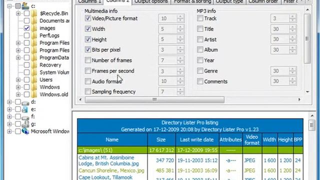Enable the MP3 Genre checkbox
This screenshot has width=320, height=180.
(x=200, y=70)
